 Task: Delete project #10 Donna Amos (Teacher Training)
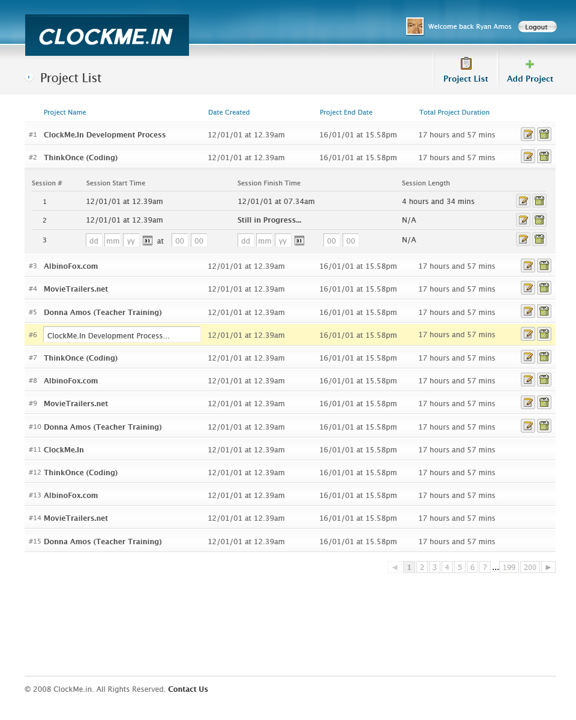coord(544,426)
